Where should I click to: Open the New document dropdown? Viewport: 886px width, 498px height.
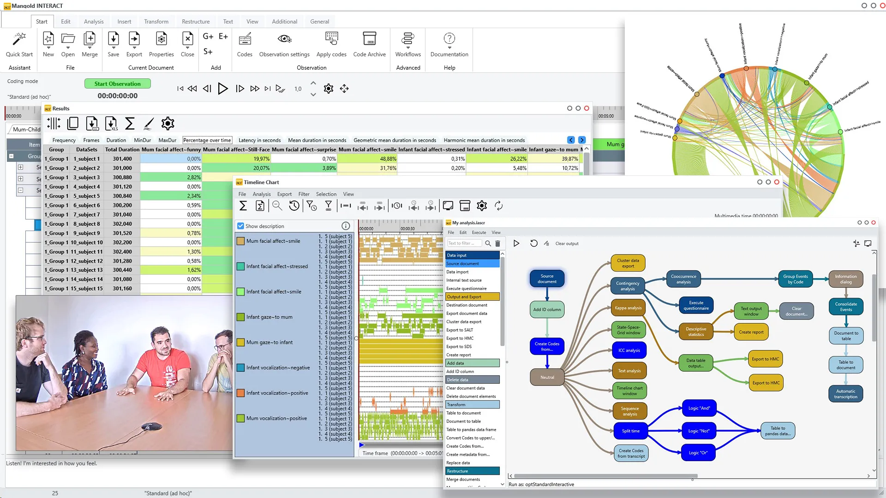pos(48,47)
